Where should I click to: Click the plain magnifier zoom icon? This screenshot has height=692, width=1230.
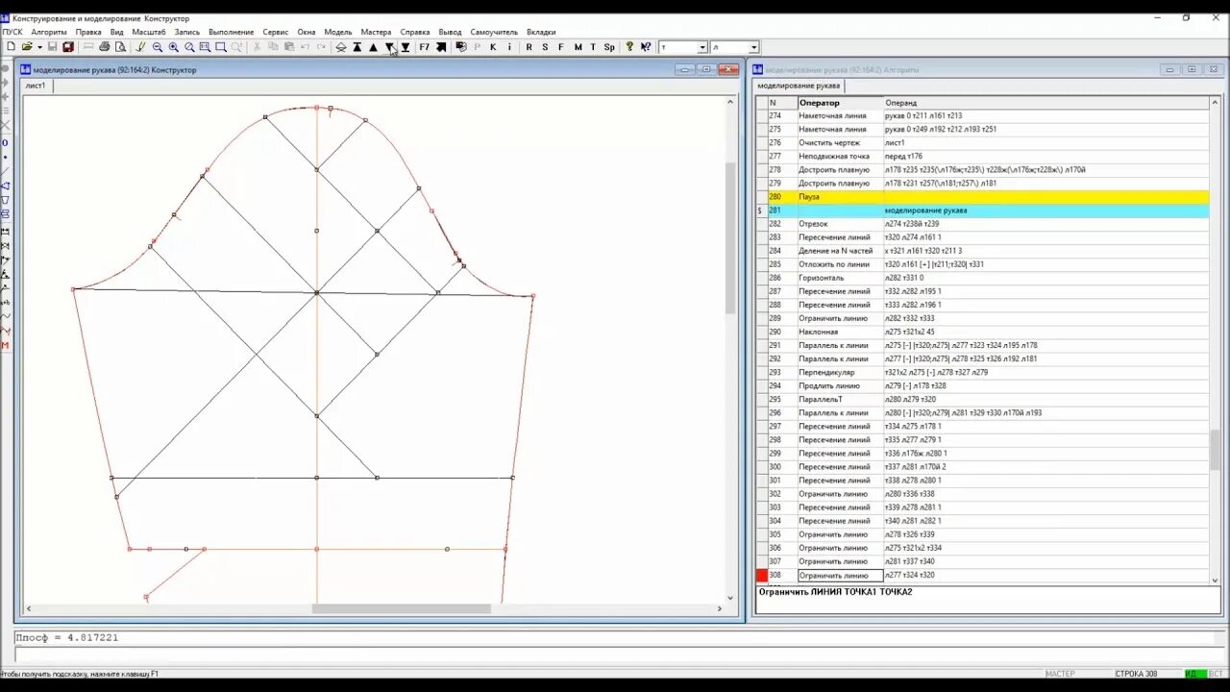[189, 47]
